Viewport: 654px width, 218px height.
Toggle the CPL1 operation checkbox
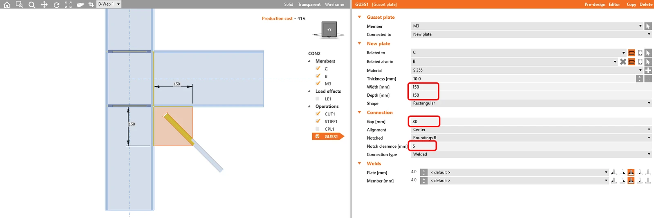(x=318, y=129)
